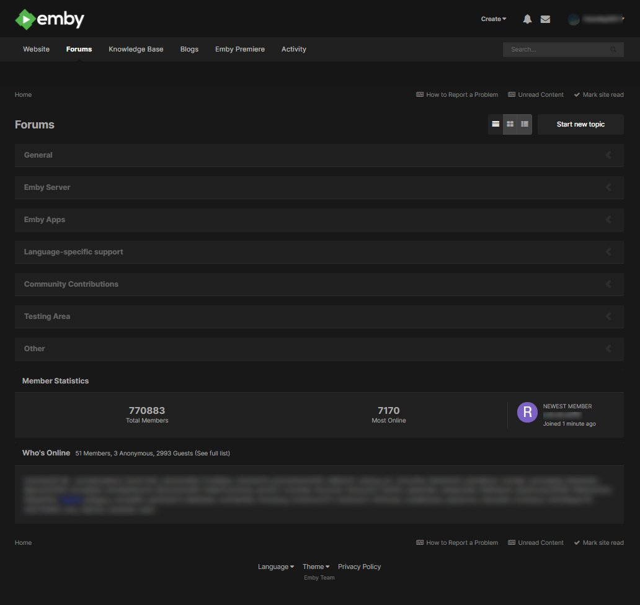Open the top Unread Content link
Image resolution: width=640 pixels, height=605 pixels.
click(x=536, y=95)
